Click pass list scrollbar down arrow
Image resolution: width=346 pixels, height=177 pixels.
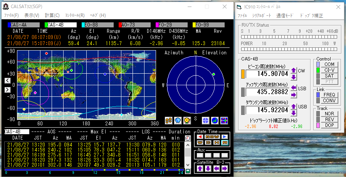[188, 165]
